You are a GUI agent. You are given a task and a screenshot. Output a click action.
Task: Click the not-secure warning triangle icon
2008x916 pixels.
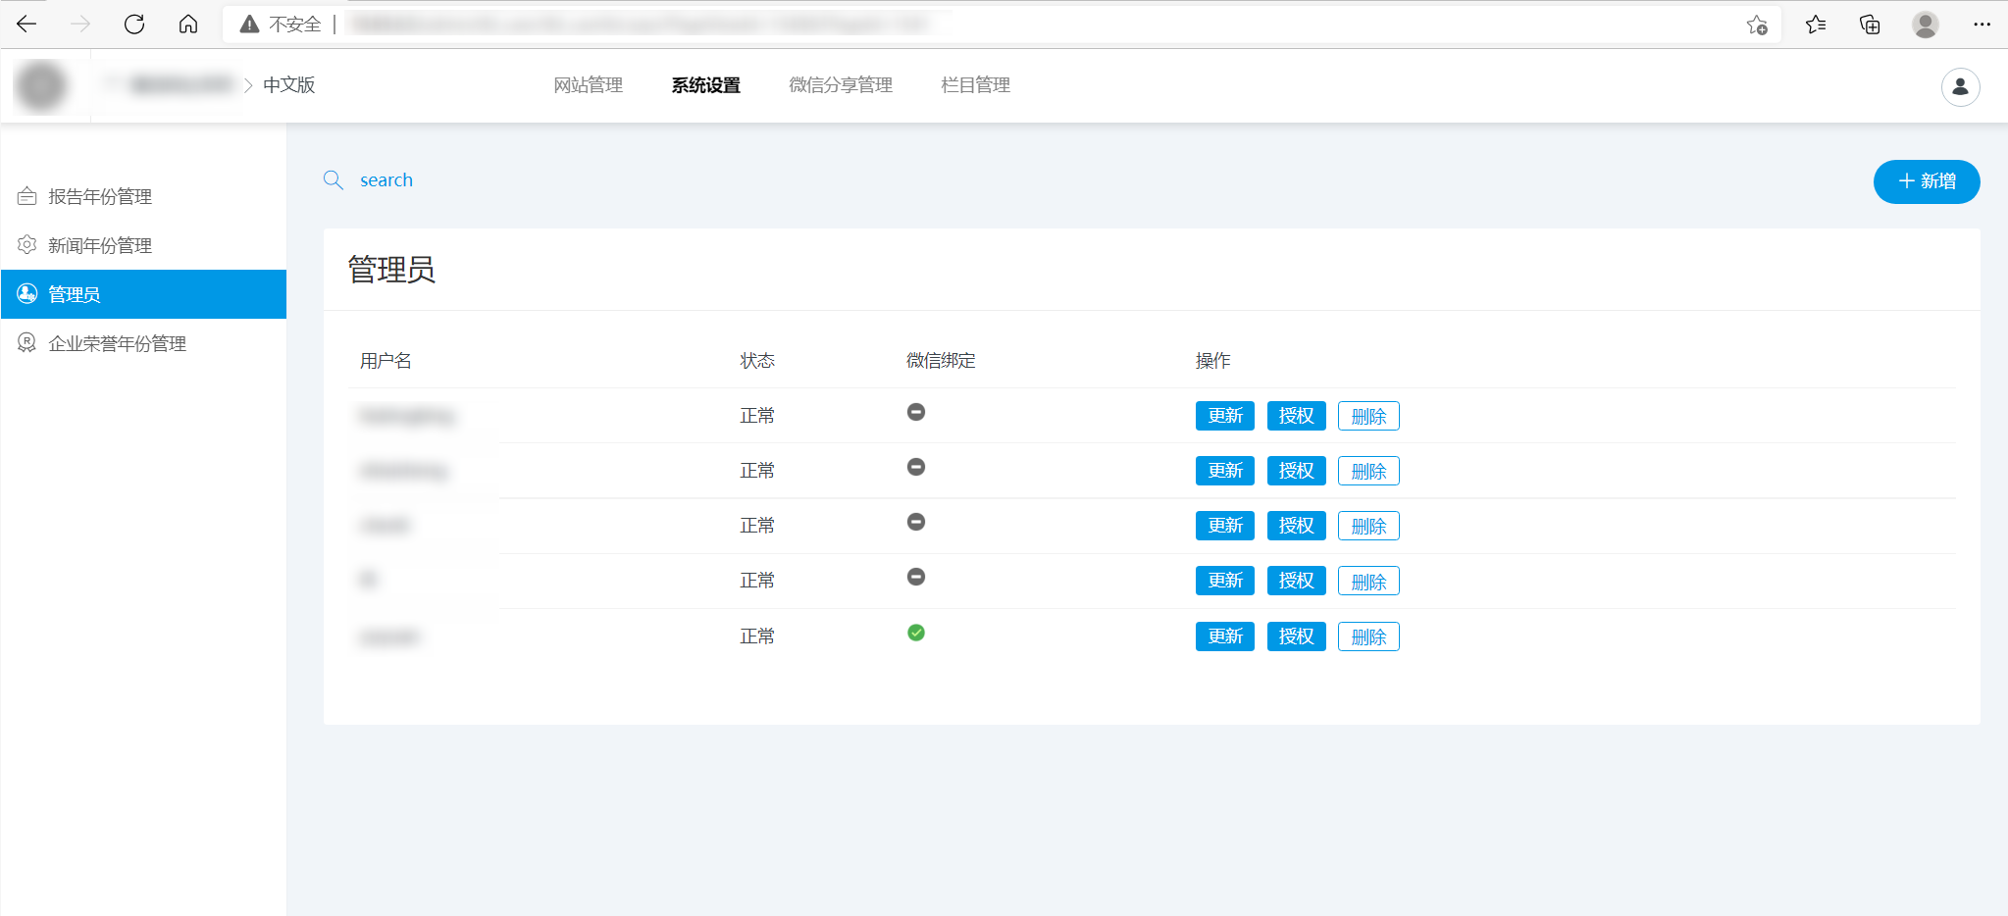[250, 24]
